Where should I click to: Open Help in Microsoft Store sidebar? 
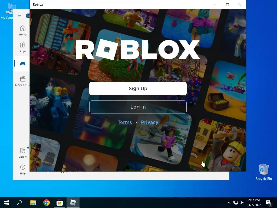pyautogui.click(x=23, y=170)
